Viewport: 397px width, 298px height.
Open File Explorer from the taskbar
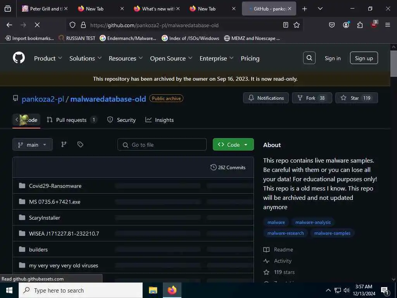[x=153, y=290]
